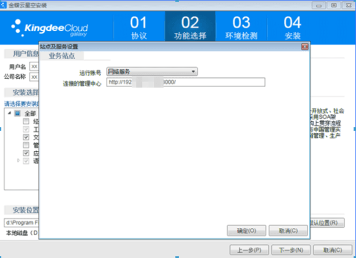Click the 运行账号 label
The height and width of the screenshot is (258, 356).
coord(90,73)
